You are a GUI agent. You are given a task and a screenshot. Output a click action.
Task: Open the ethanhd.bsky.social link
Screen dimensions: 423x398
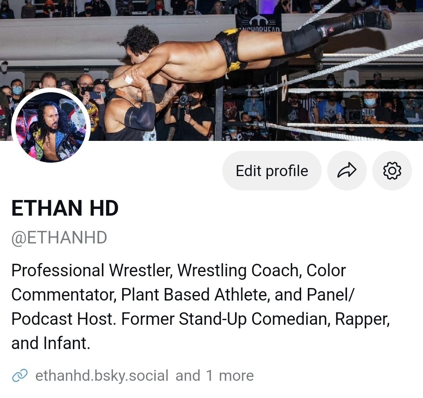102,376
